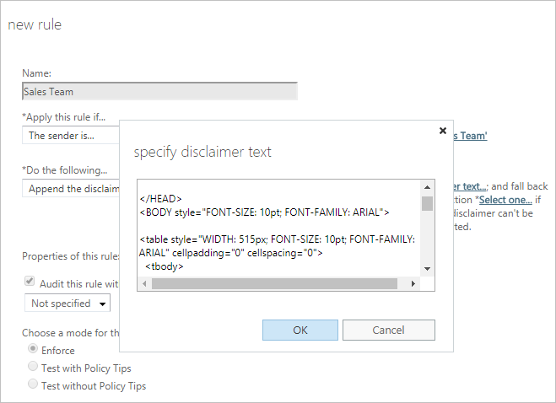The height and width of the screenshot is (403, 556).
Task: Select the Enforce mode radio button
Action: (33, 349)
